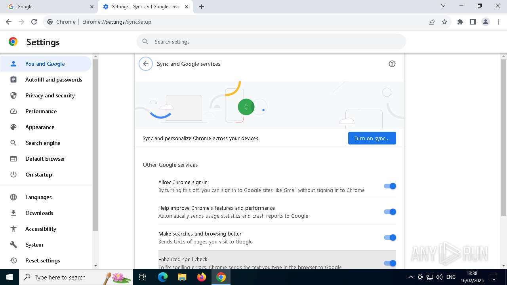The height and width of the screenshot is (285, 507).
Task: Open the profile avatar menu
Action: pos(486,22)
